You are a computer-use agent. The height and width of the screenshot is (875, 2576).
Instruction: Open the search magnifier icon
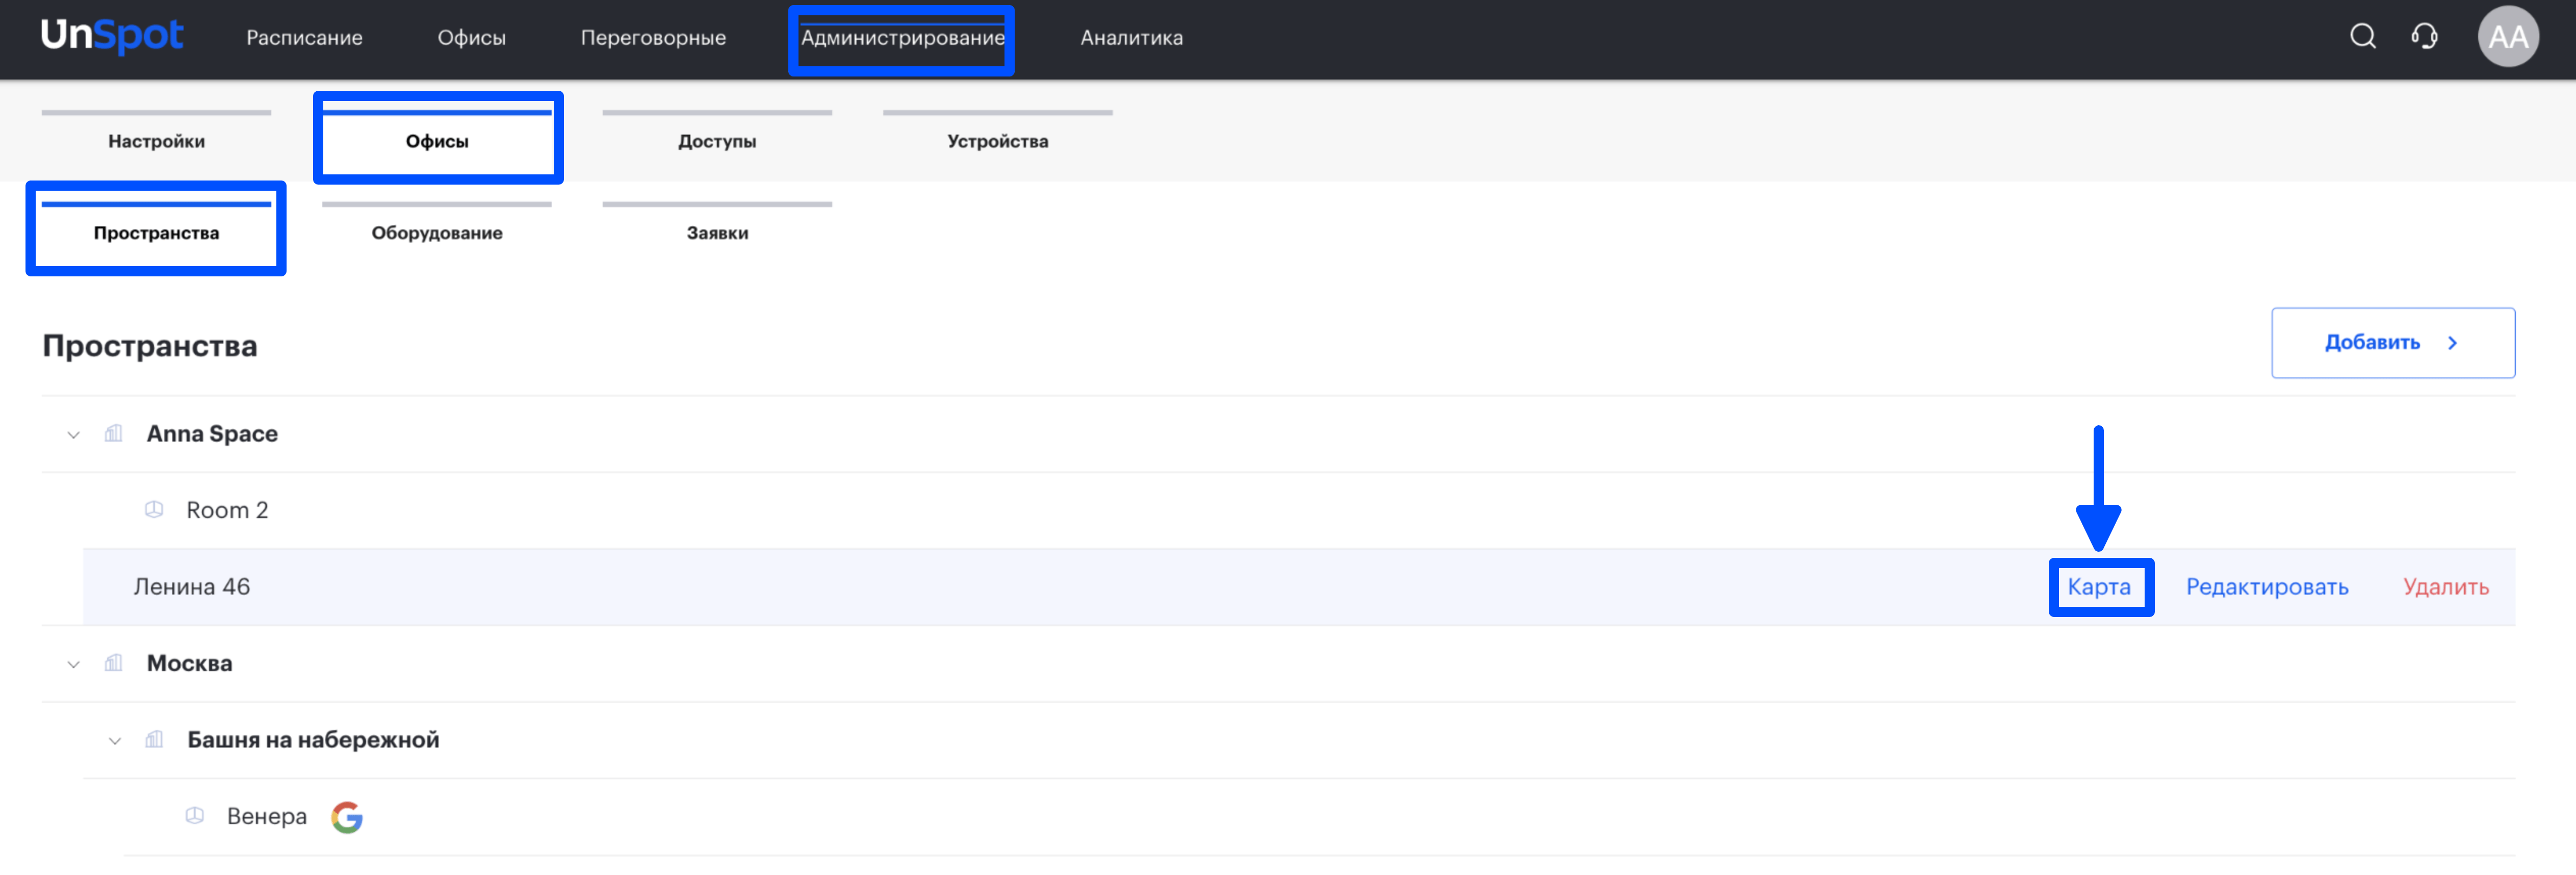click(2362, 37)
